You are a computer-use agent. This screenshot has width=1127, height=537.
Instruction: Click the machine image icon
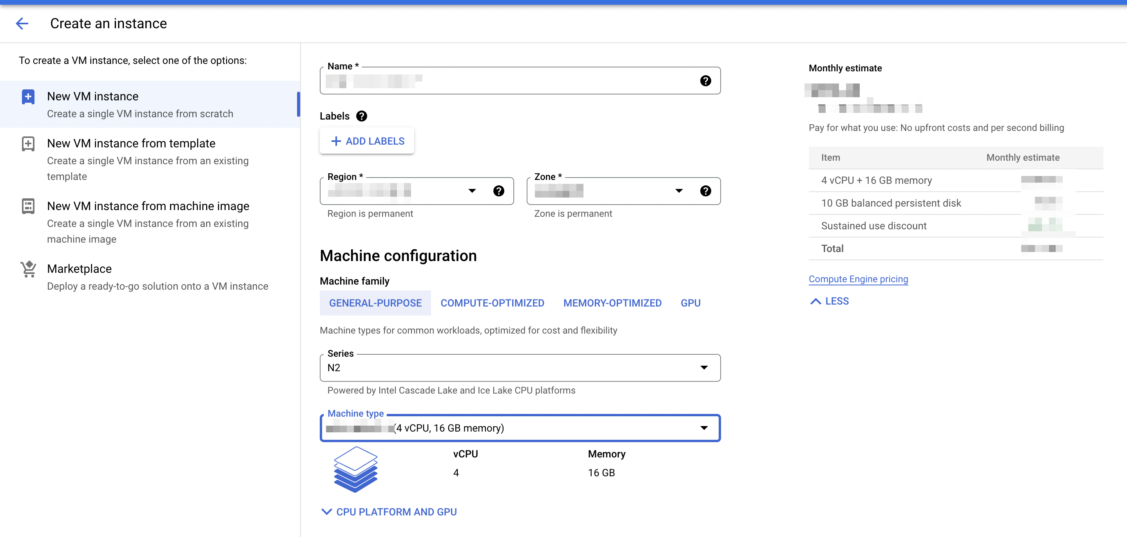[28, 206]
